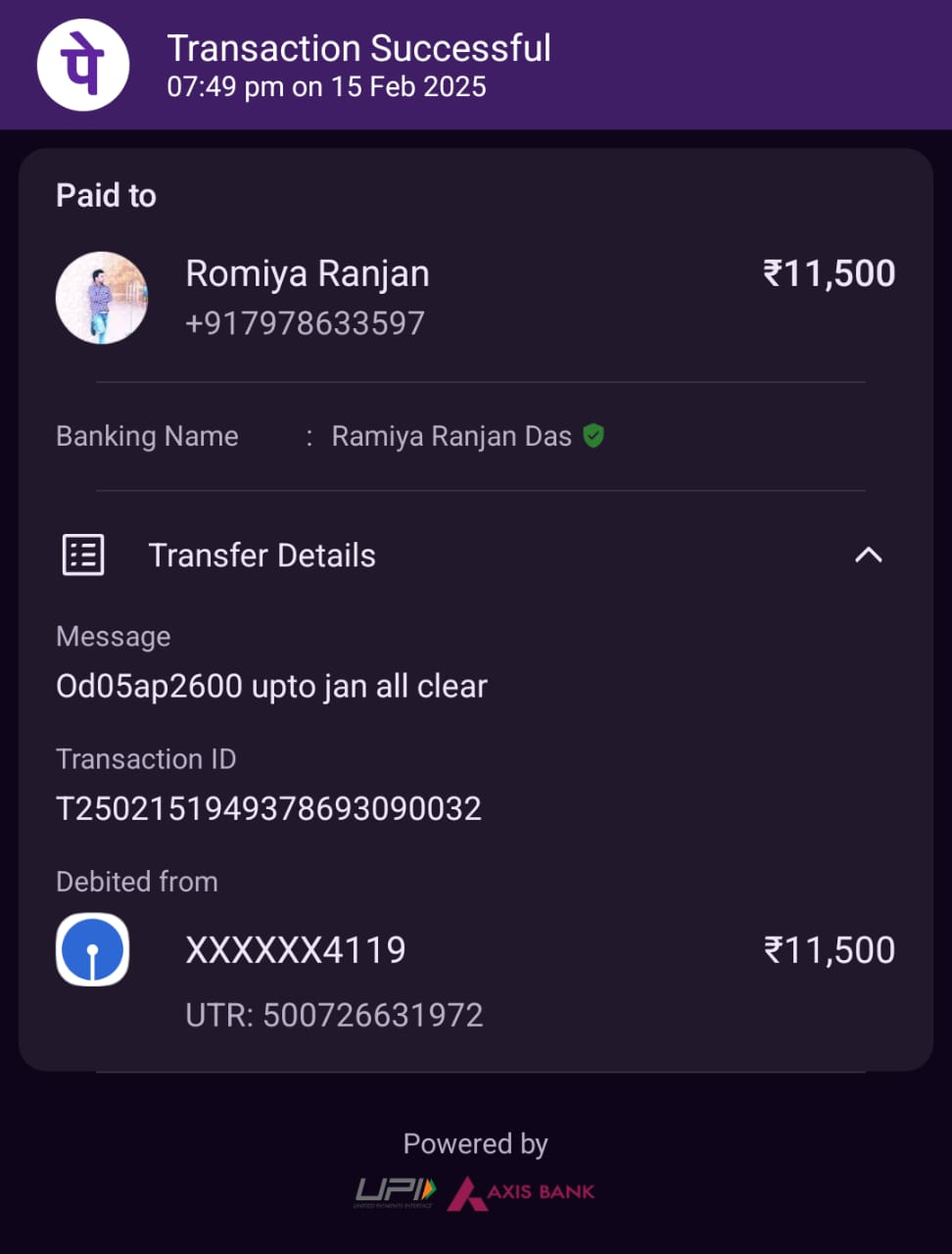Tap the SBI bank logo icon
The width and height of the screenshot is (952, 1254).
tap(93, 949)
